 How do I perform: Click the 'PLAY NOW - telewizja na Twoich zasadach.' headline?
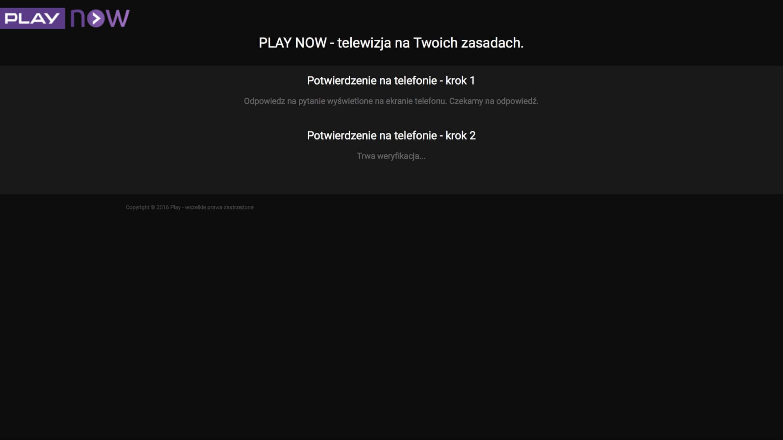tap(391, 43)
